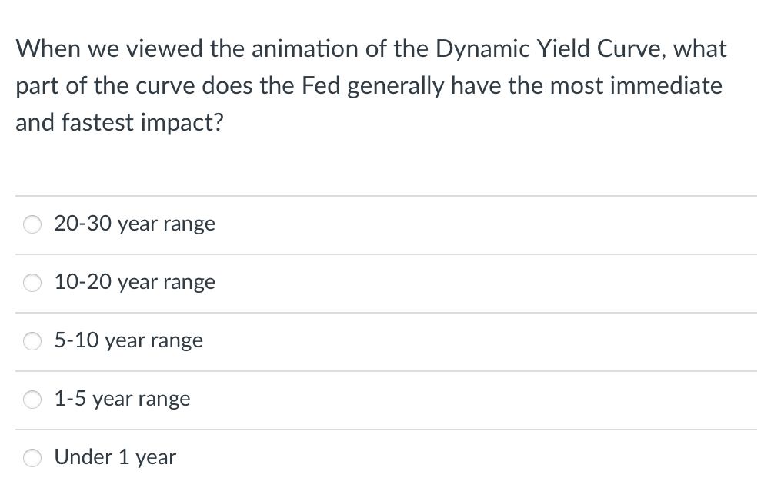This screenshot has height=501, width=771.
Task: Pick the shortest maturity option listed
Action: 115,457
